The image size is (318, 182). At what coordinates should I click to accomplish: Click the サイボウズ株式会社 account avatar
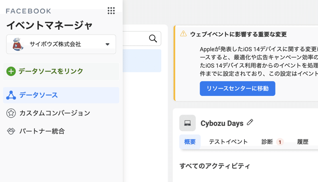17,44
